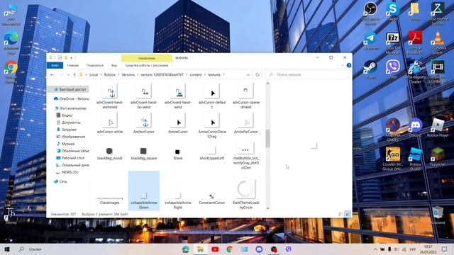Open the recent locations dropdown arrow
454x255 pixels.
pyautogui.click(x=68, y=74)
